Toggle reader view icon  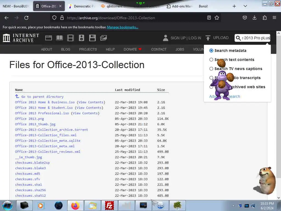209,18
